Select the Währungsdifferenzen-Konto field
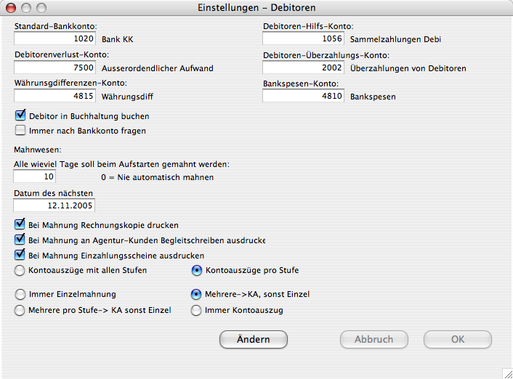 click(55, 96)
